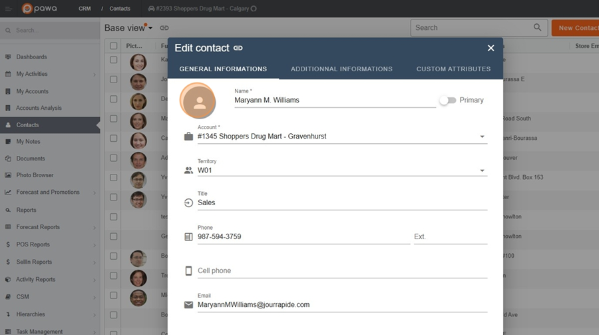Click the Accounts Analysis icon
This screenshot has height=335, width=599.
8,108
